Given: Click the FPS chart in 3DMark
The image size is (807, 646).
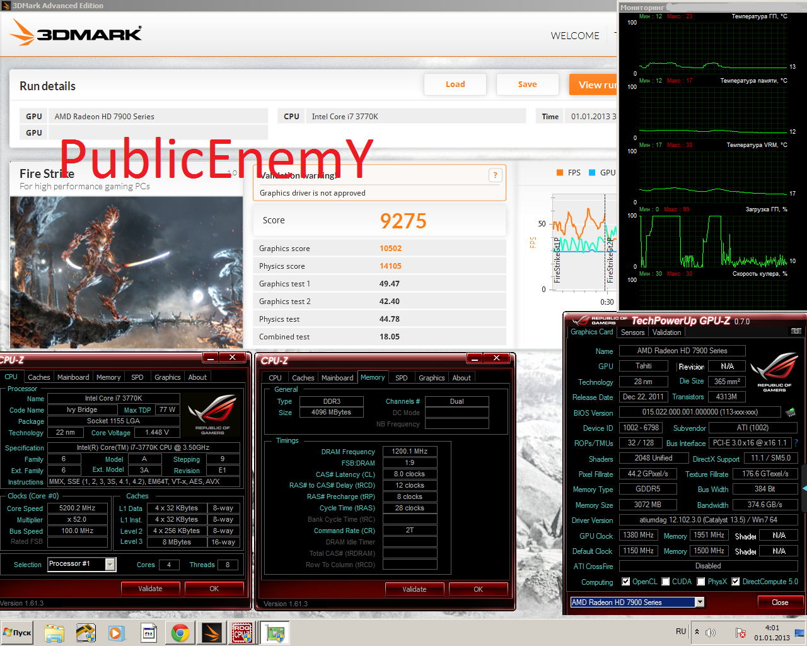Looking at the screenshot, I should pyautogui.click(x=584, y=242).
